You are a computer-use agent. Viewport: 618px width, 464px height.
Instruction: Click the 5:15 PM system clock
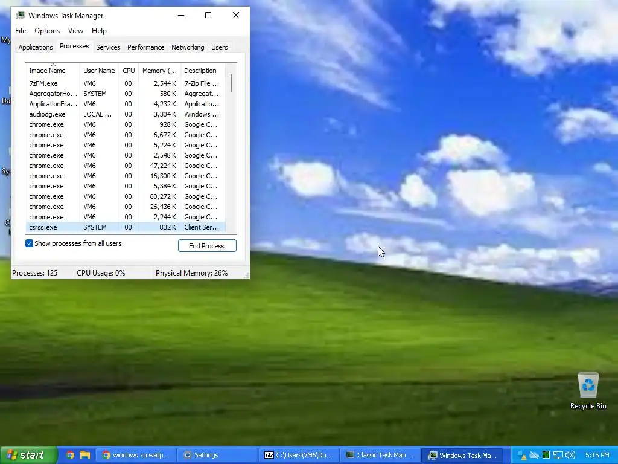(597, 455)
